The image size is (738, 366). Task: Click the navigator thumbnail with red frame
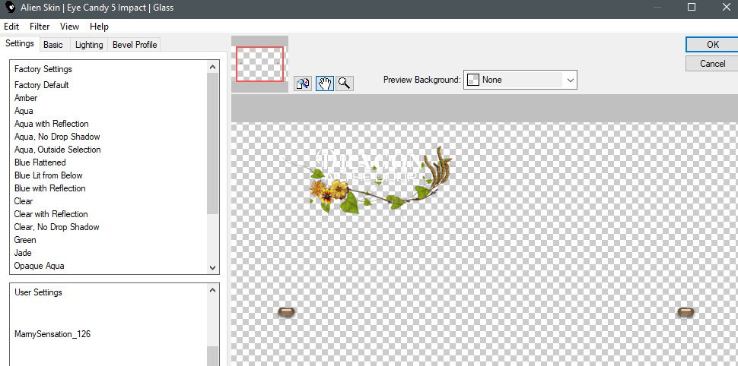[x=259, y=64]
